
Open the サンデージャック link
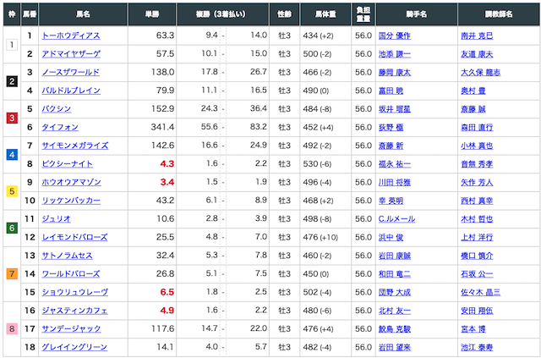(71, 328)
